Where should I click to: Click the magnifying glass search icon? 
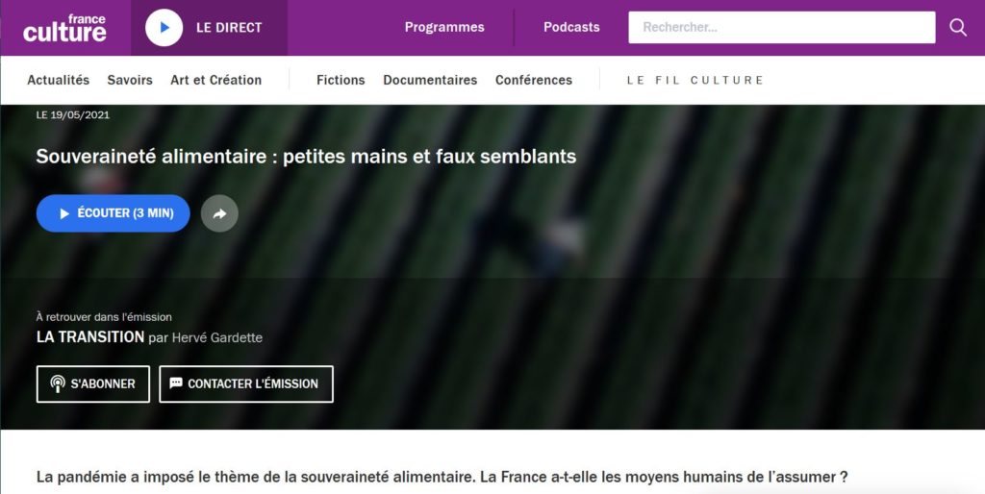[957, 27]
